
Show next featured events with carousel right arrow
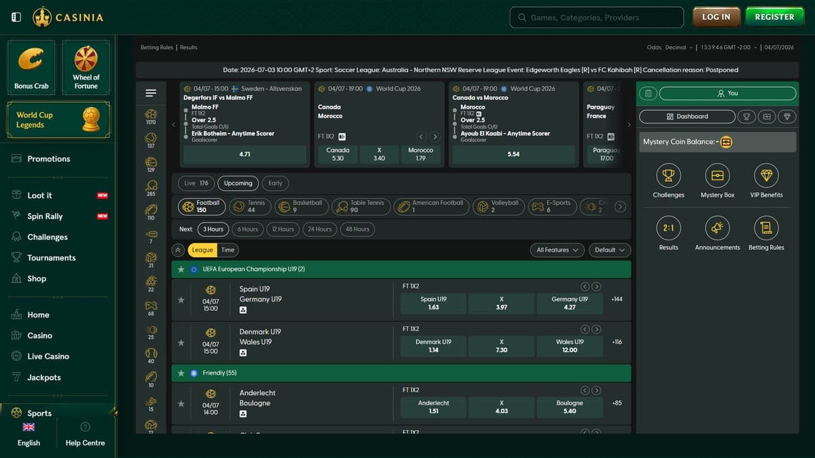pos(629,124)
